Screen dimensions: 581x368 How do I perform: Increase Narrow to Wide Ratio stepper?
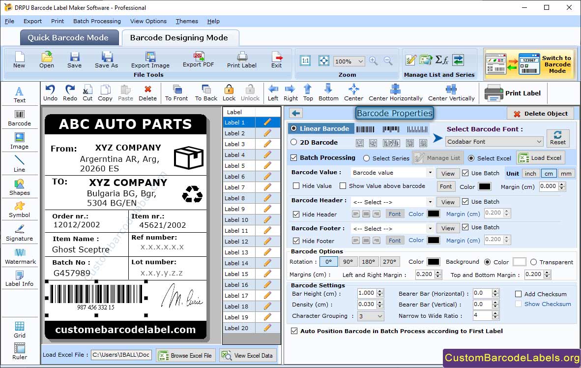495,313
